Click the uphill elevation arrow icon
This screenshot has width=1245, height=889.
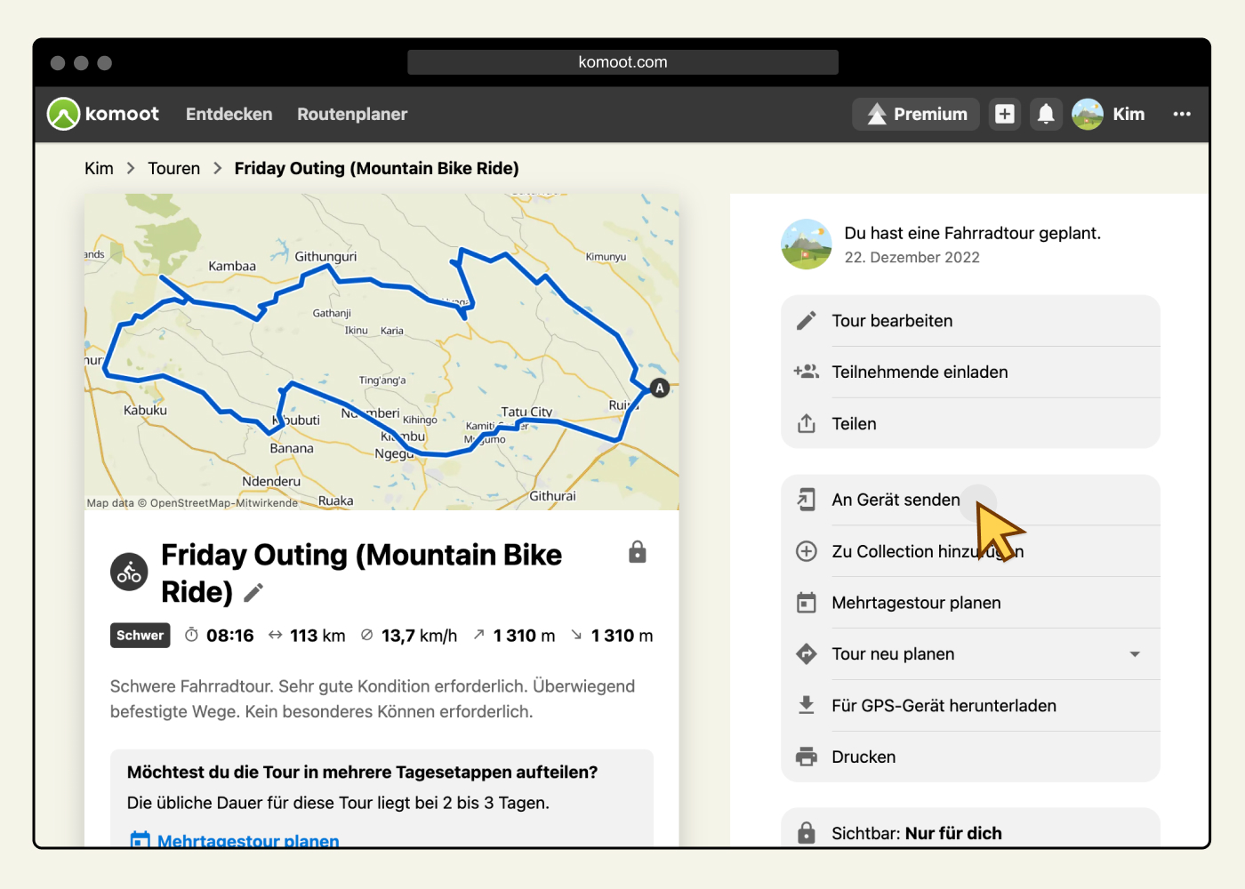coord(478,635)
